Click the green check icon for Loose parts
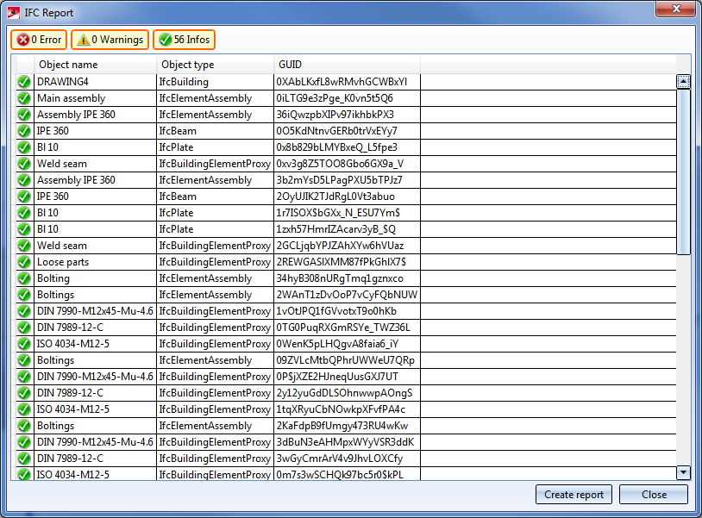Screen dimensions: 702x518 point(24,262)
